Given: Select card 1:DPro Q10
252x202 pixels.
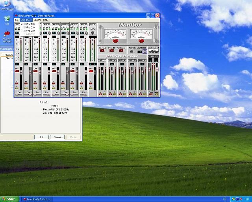Looking at the screenshot, I should [x=29, y=24].
